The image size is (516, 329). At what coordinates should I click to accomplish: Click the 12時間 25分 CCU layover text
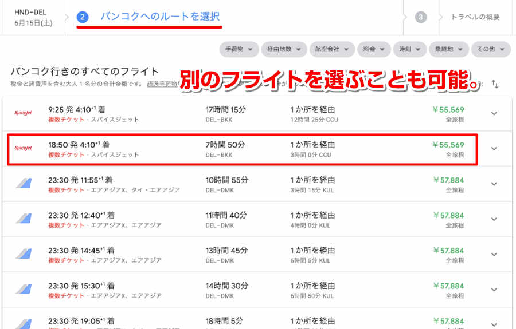pyautogui.click(x=314, y=120)
